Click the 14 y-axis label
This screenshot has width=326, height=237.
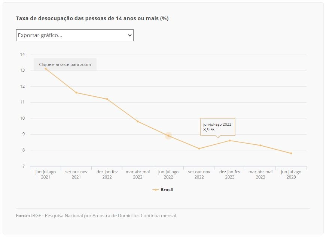[x=22, y=54]
